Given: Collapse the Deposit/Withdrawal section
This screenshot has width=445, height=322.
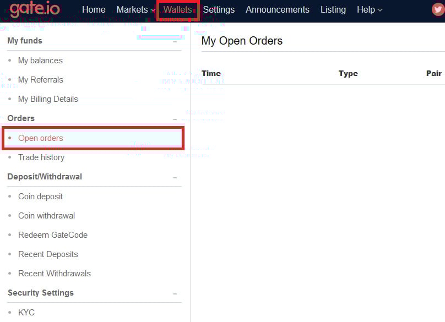Looking at the screenshot, I should (175, 178).
